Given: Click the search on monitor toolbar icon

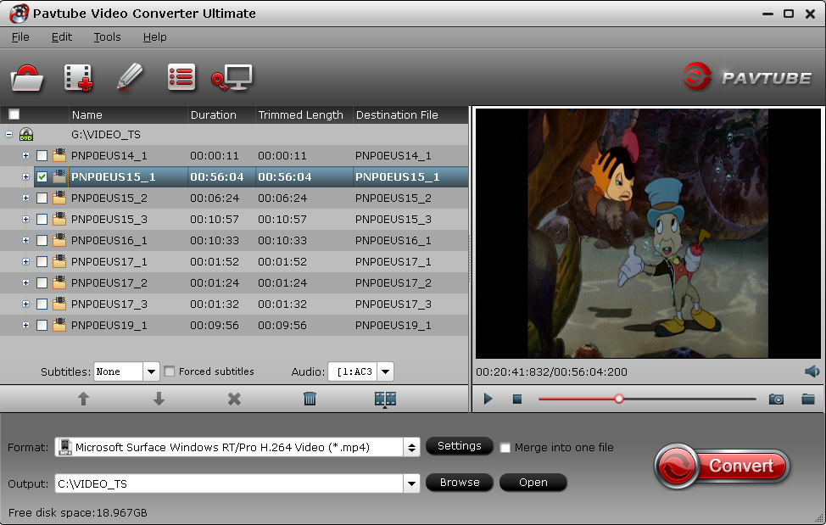Looking at the screenshot, I should 232,77.
